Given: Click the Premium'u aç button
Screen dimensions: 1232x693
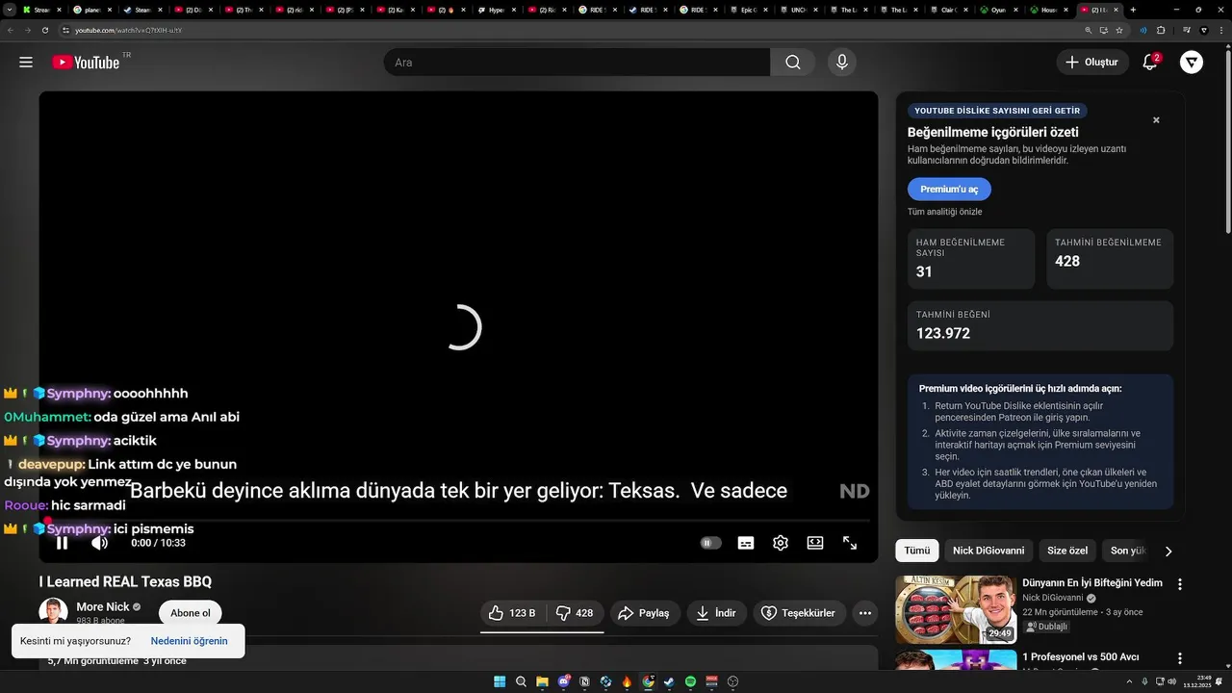Looking at the screenshot, I should (x=949, y=190).
